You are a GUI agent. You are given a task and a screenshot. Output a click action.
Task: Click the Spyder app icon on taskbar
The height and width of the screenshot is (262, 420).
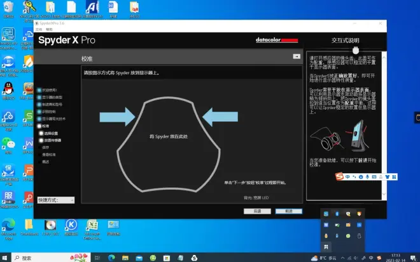[194, 258]
